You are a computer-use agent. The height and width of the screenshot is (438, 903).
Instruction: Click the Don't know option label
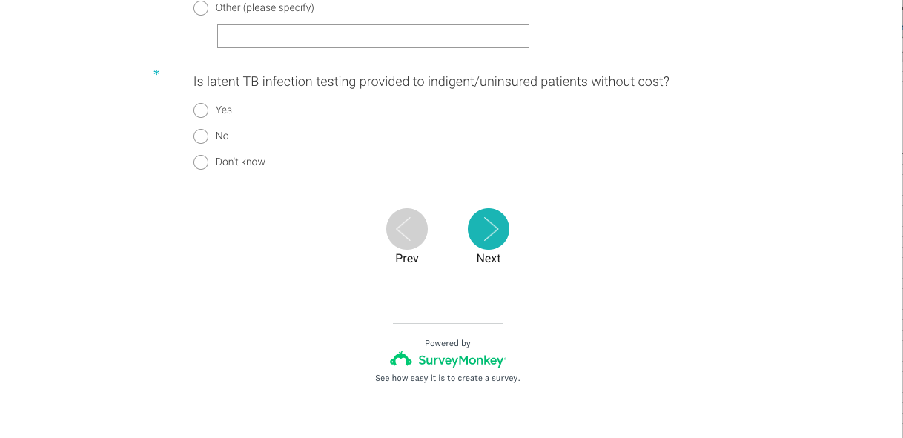tap(240, 162)
